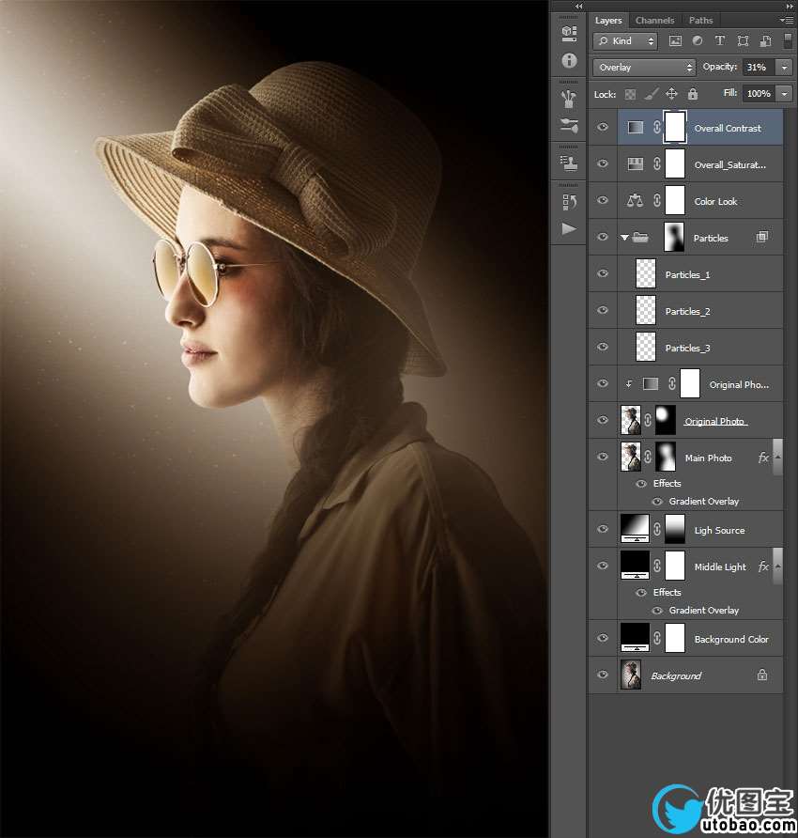This screenshot has width=798, height=838.
Task: Open Clone Source stamp panel icon
Action: click(569, 163)
